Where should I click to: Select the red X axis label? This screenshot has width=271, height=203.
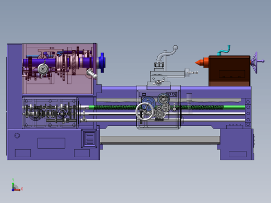22,188
